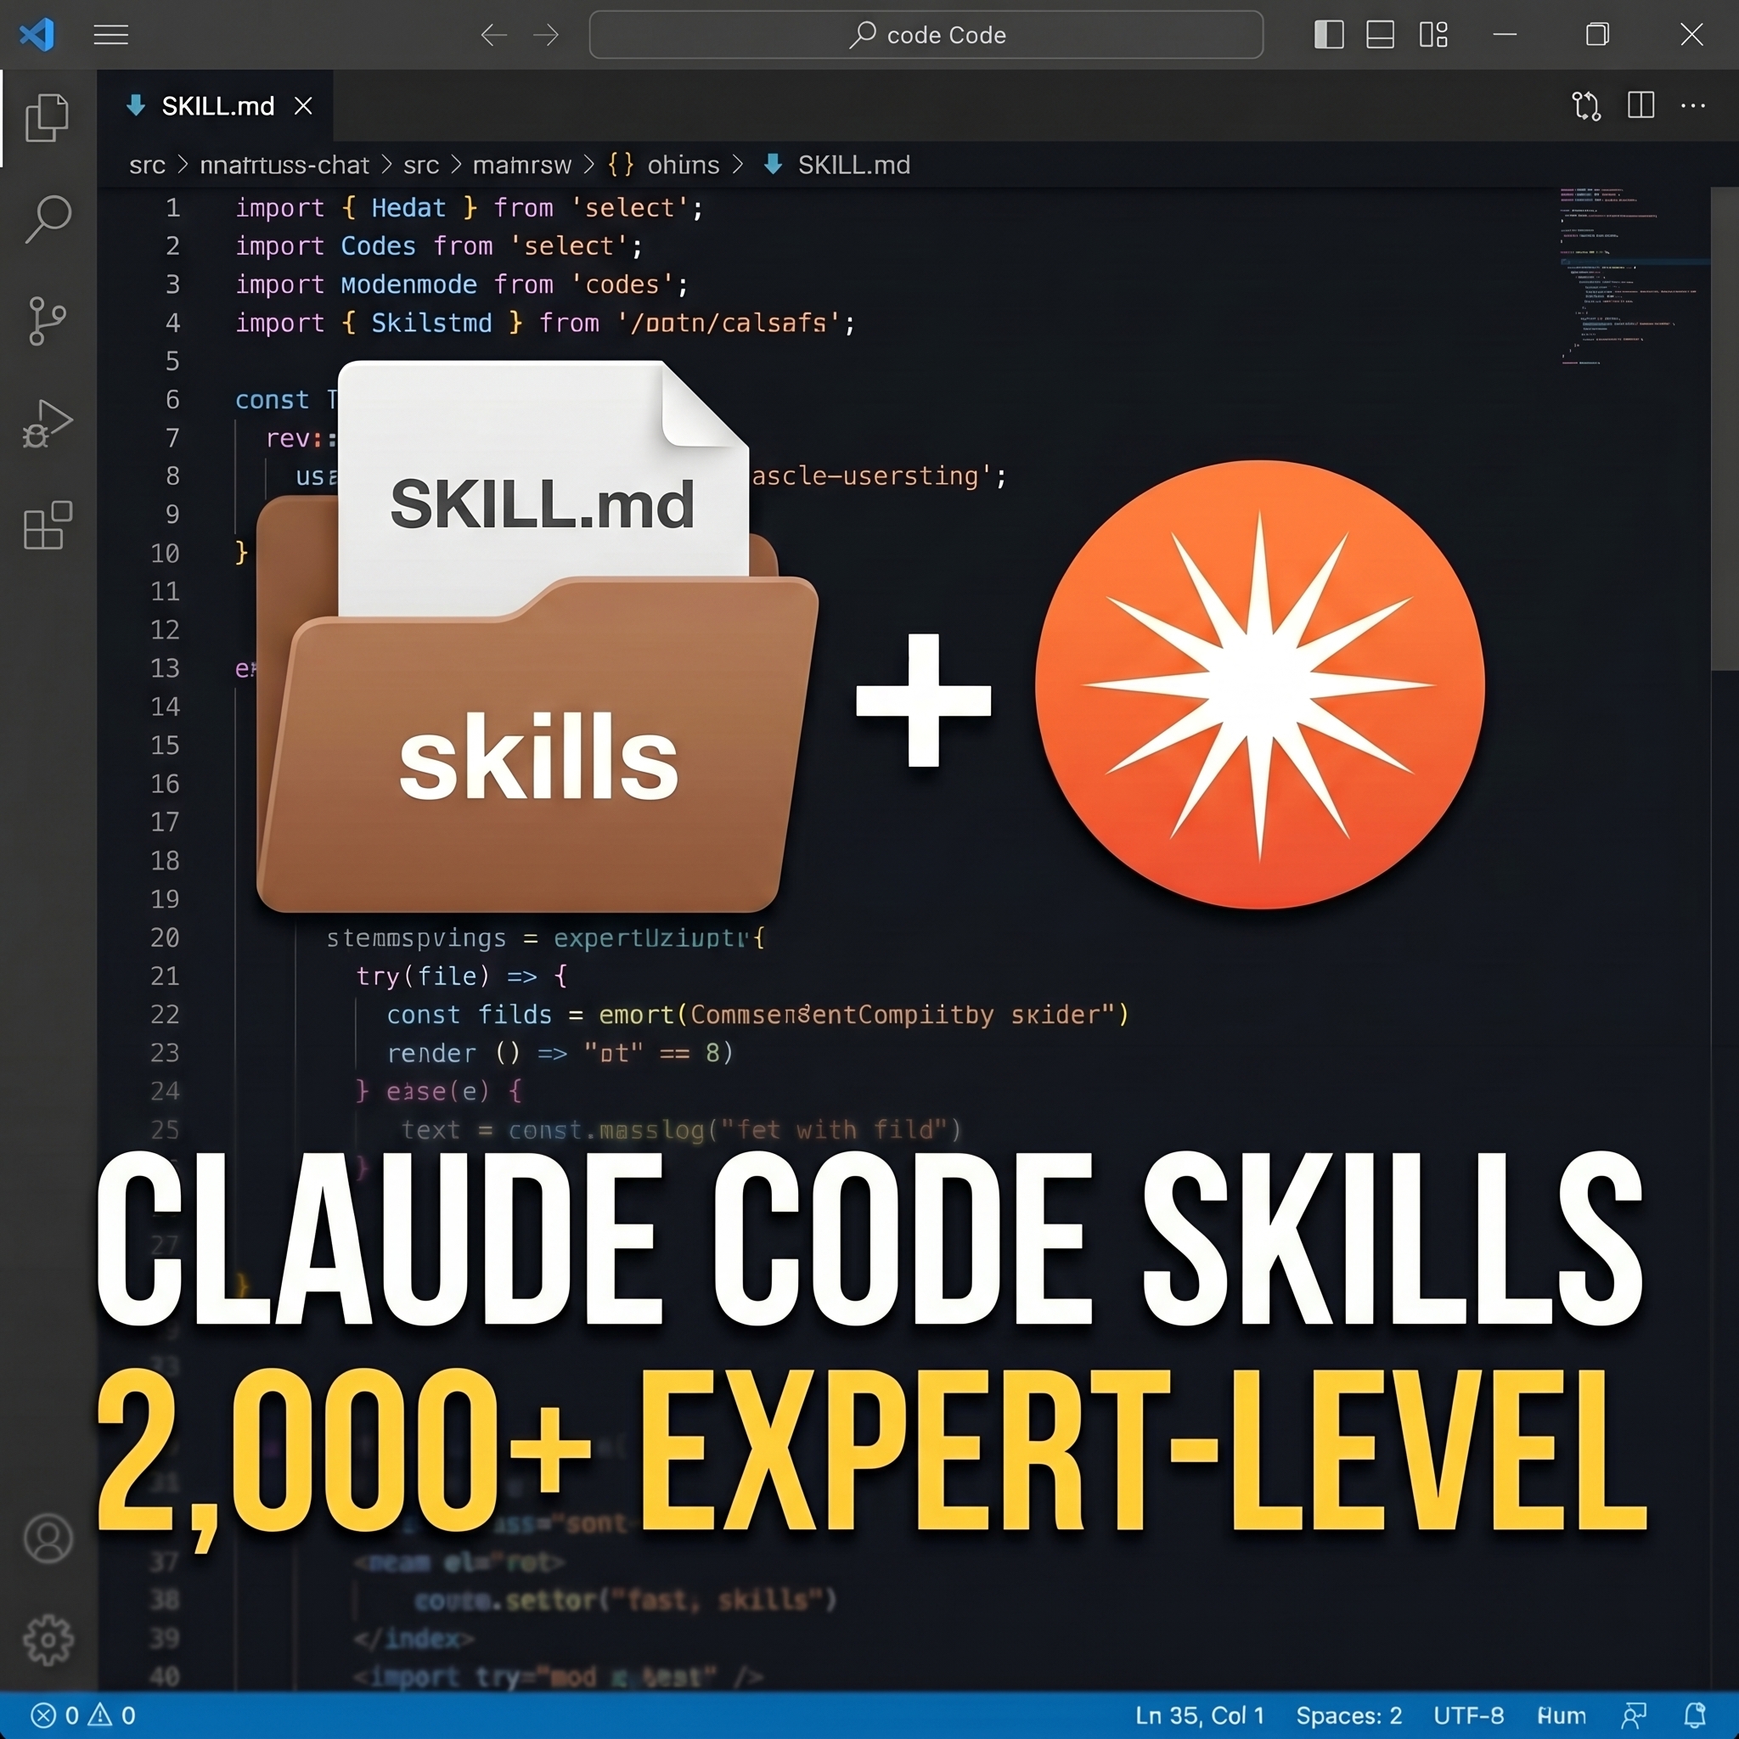1739x1739 pixels.
Task: Click the editor vertical scrollbar thumb
Action: pyautogui.click(x=1724, y=429)
